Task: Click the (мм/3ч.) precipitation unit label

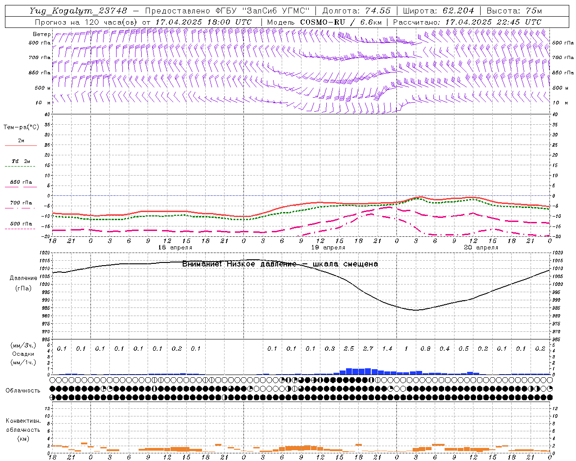Action: 23,345
